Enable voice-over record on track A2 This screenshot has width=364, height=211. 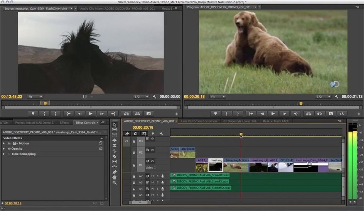tap(163, 176)
